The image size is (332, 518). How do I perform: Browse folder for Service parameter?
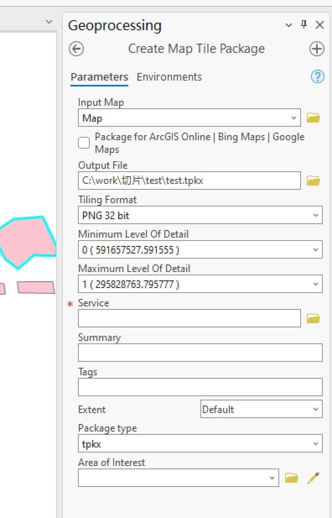313,319
